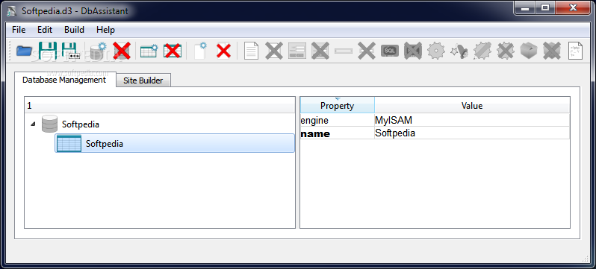The height and width of the screenshot is (269, 596).
Task: Open the Help menu
Action: point(105,30)
